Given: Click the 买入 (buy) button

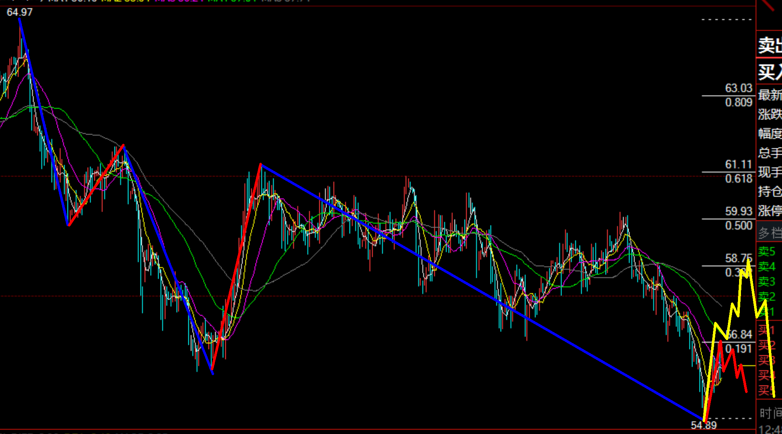Looking at the screenshot, I should 769,72.
